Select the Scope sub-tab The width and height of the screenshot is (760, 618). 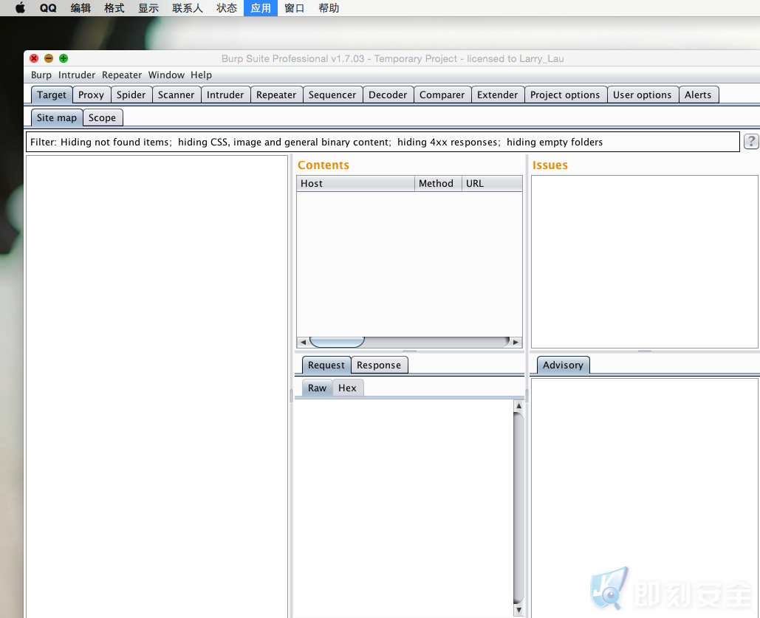click(x=102, y=118)
